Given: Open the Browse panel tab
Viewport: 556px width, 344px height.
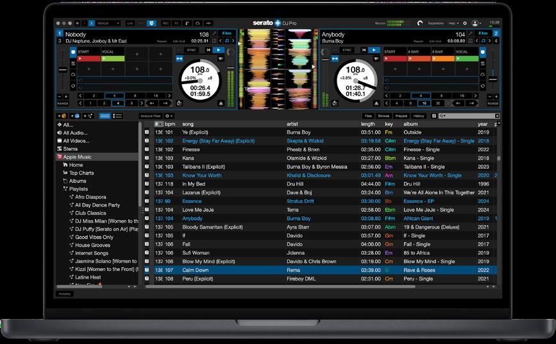Looking at the screenshot, I should [383, 116].
